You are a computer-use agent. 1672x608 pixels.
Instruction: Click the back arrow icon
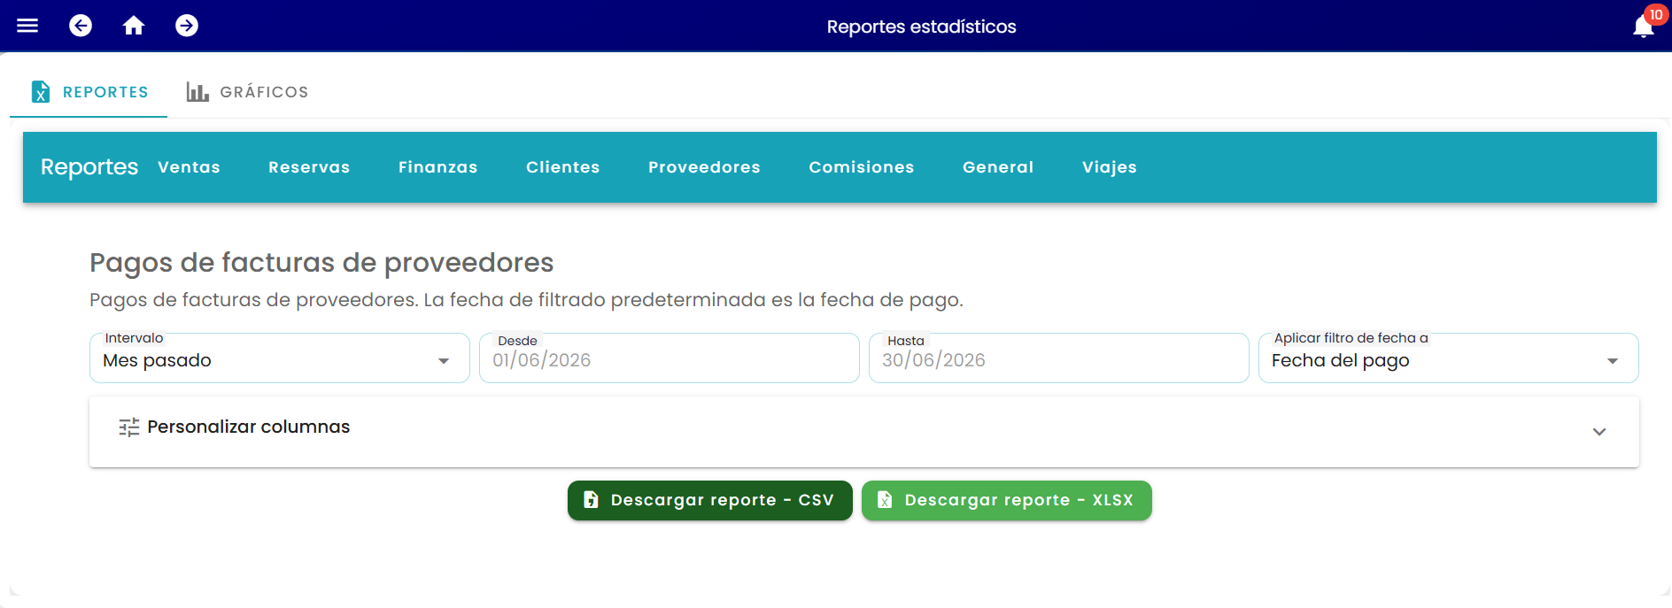pos(81,26)
